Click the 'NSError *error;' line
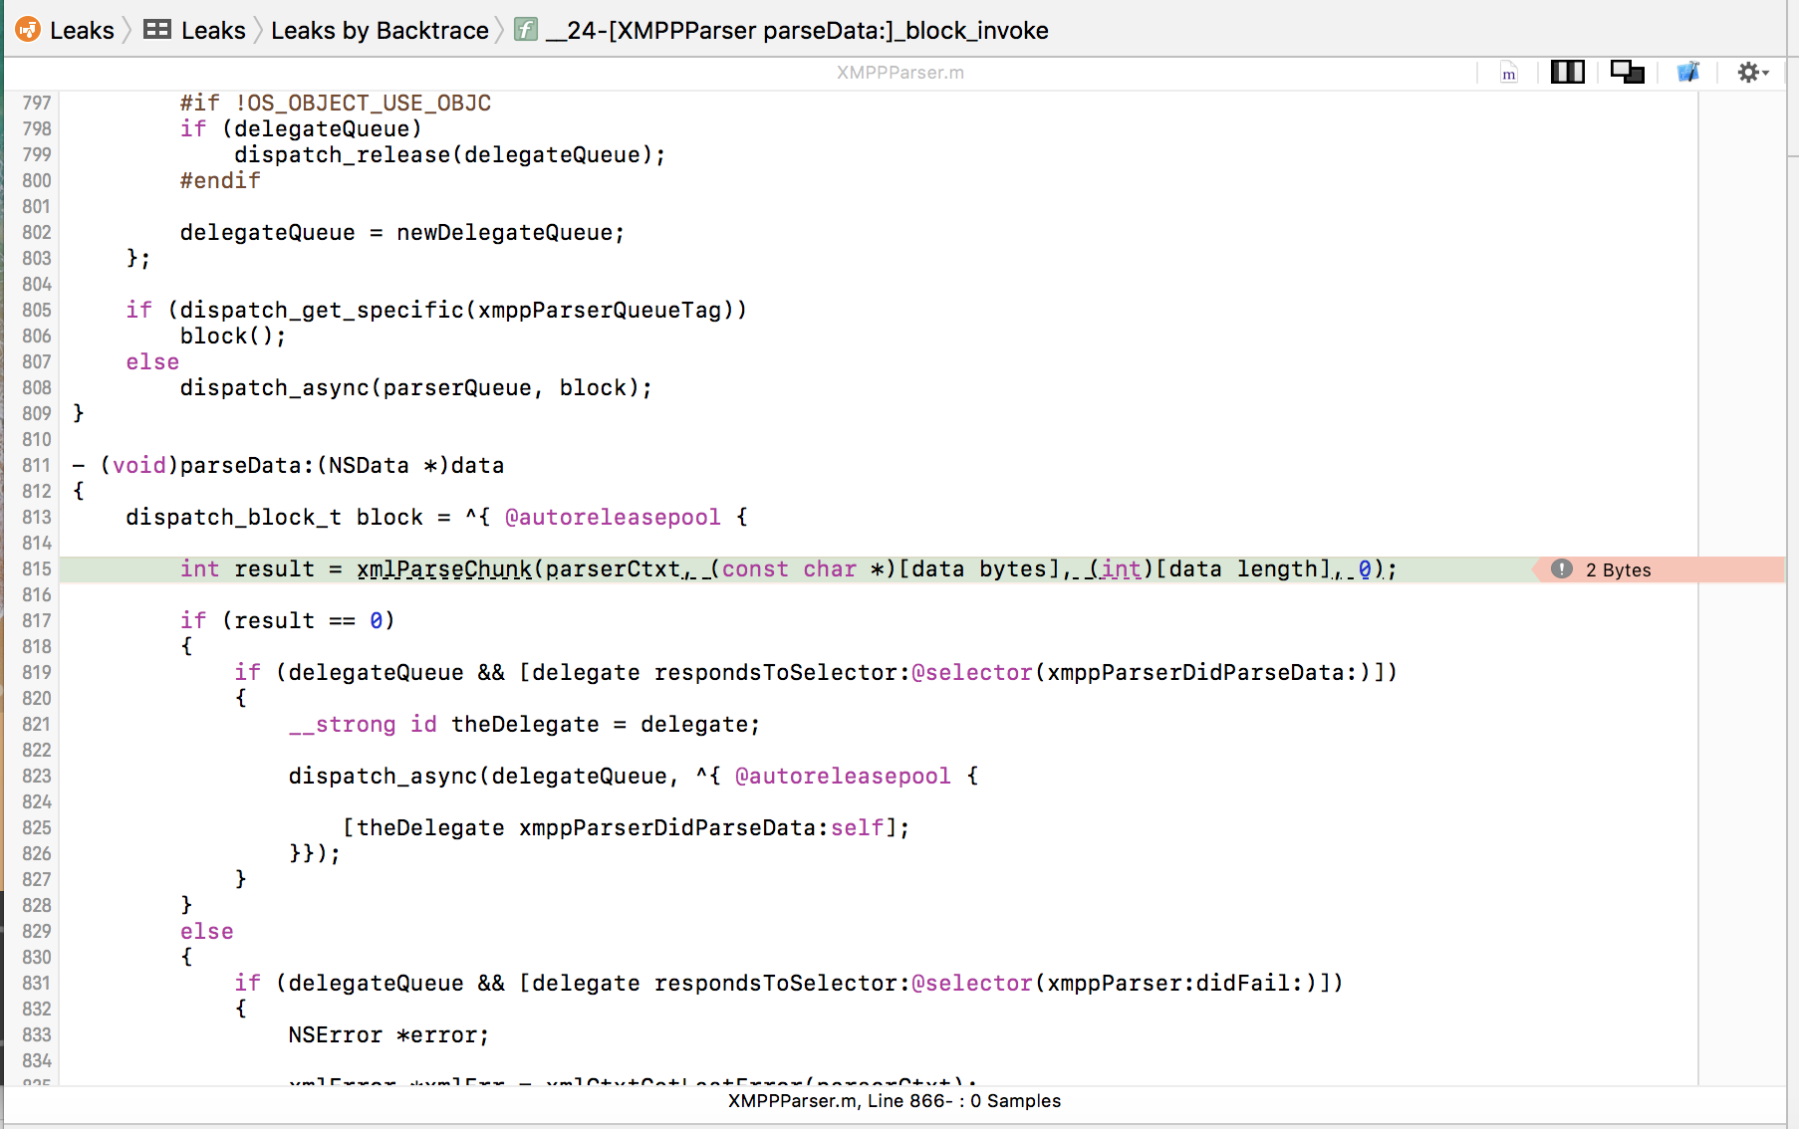 (388, 1035)
